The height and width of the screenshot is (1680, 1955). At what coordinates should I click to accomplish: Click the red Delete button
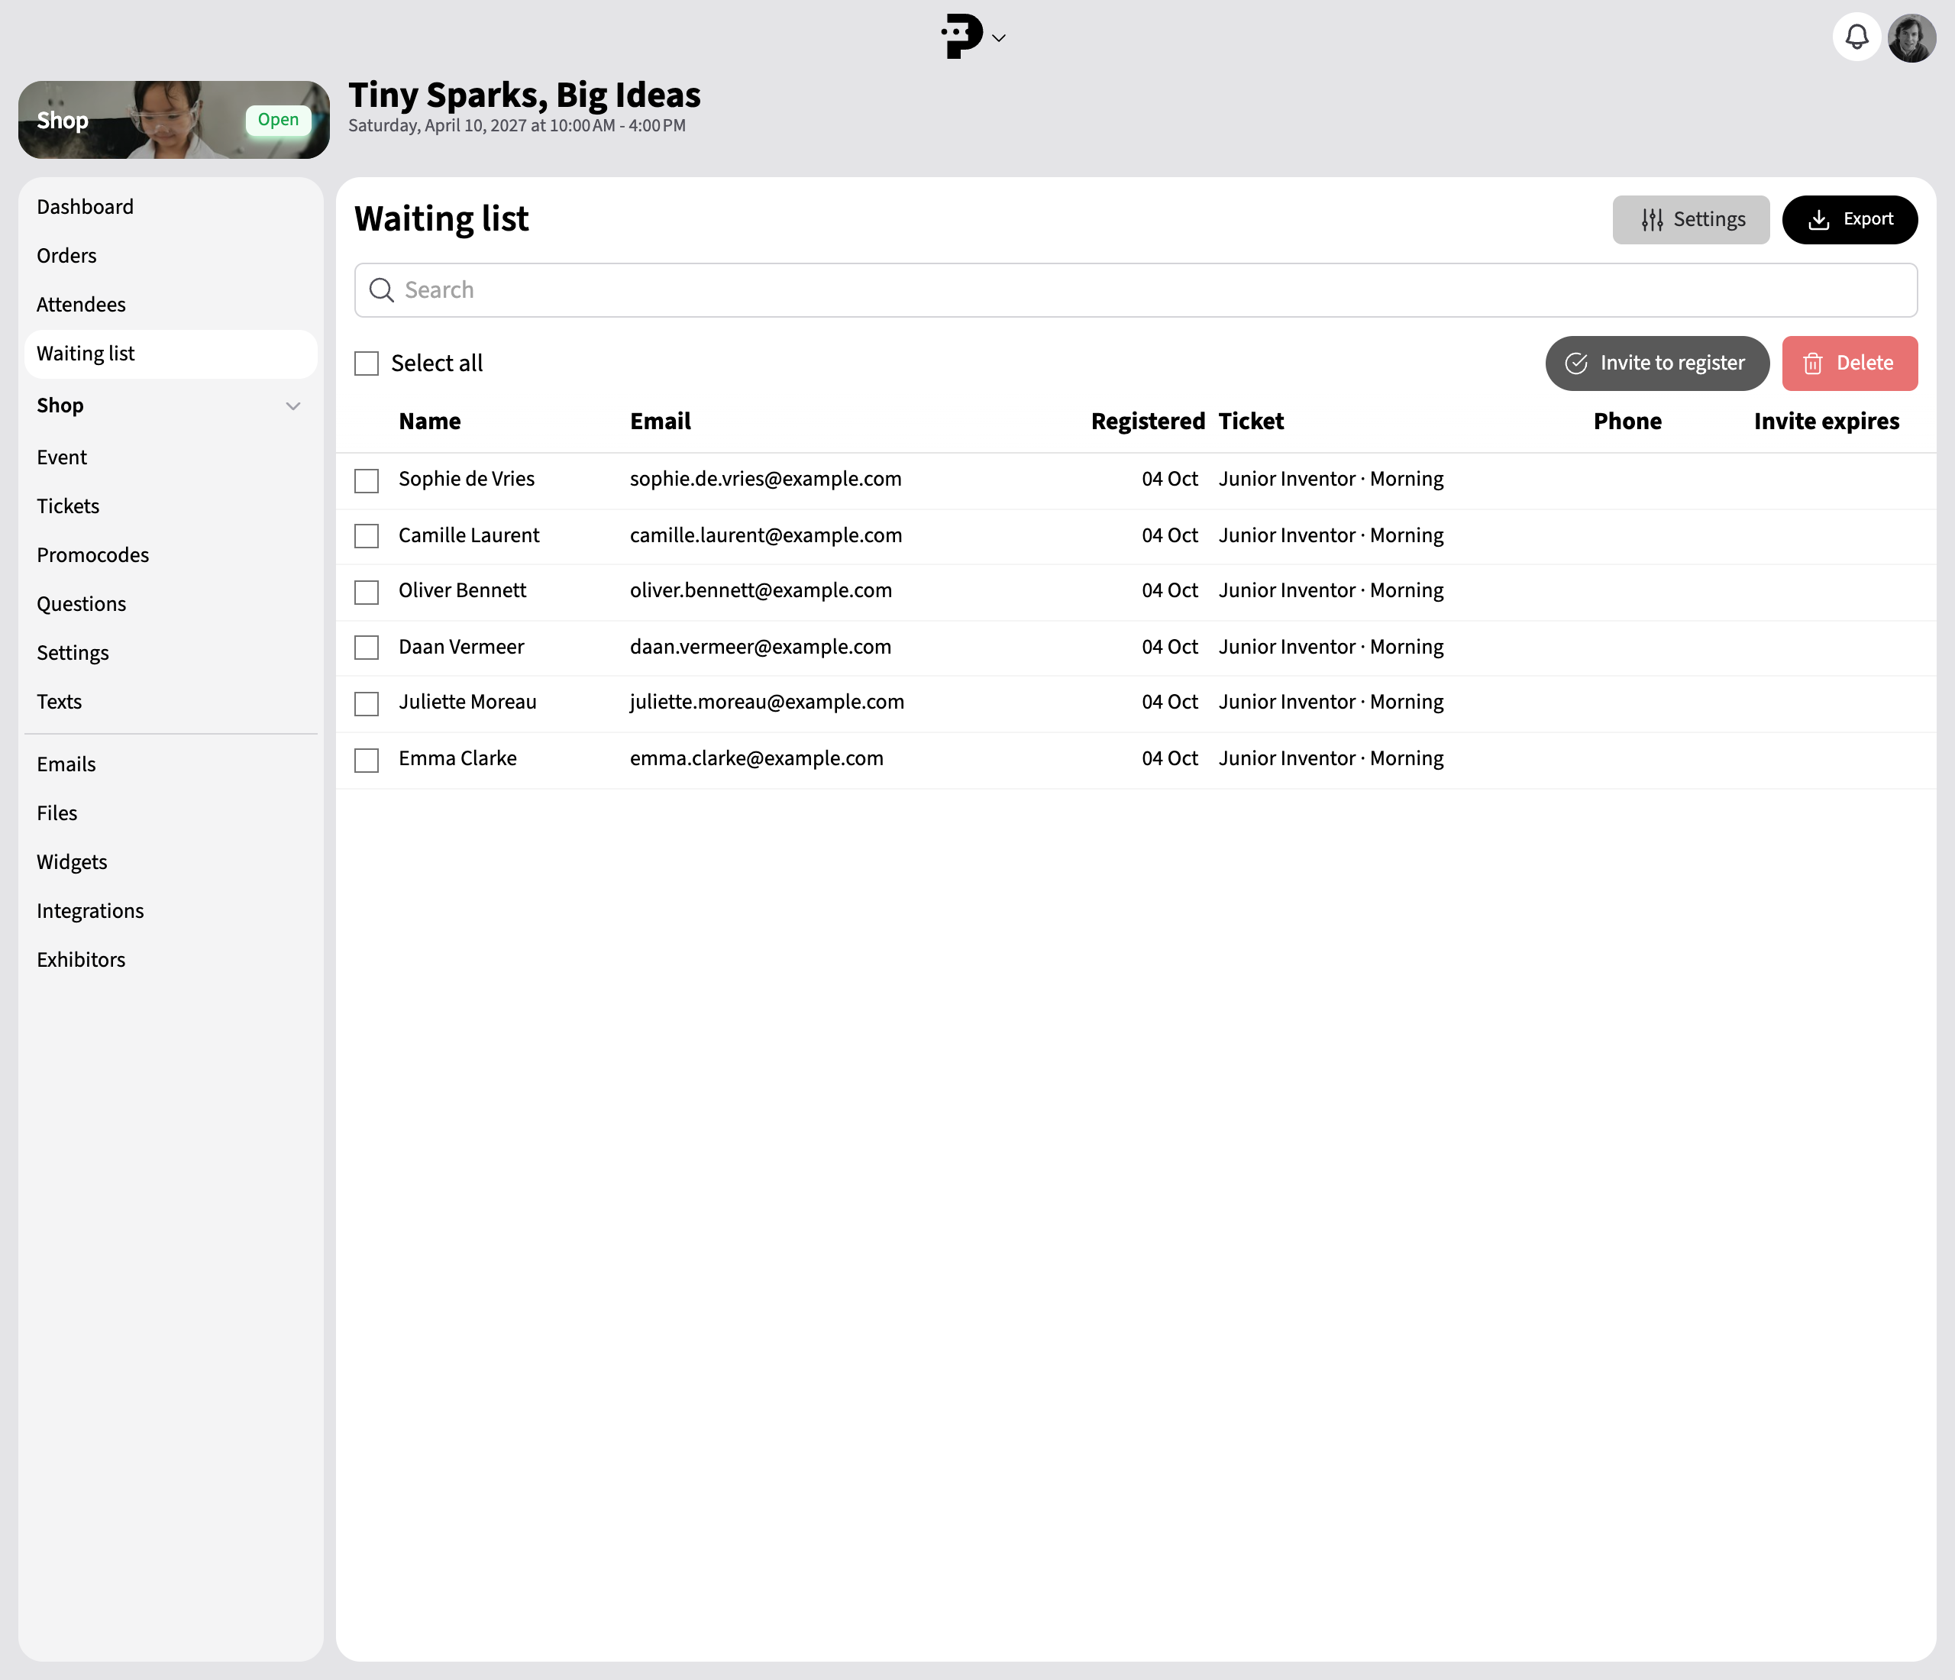[x=1850, y=364]
